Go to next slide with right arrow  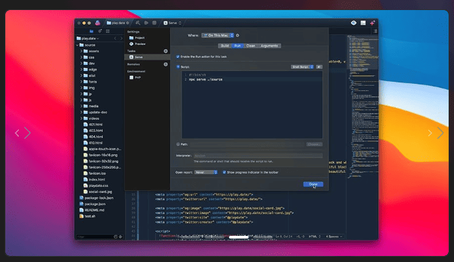440,133
